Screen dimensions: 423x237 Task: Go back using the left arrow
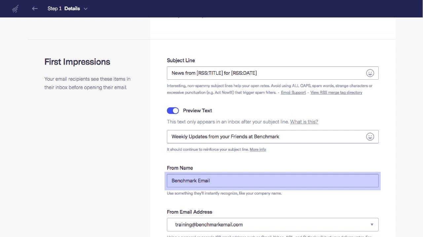[35, 9]
